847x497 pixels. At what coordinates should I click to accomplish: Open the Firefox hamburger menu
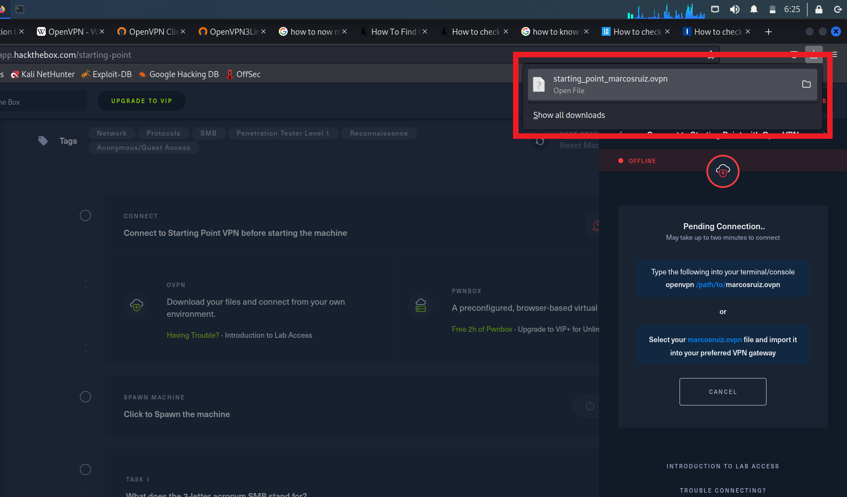[834, 55]
